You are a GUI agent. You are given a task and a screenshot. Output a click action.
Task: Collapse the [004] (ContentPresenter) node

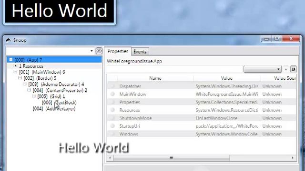click(x=29, y=90)
